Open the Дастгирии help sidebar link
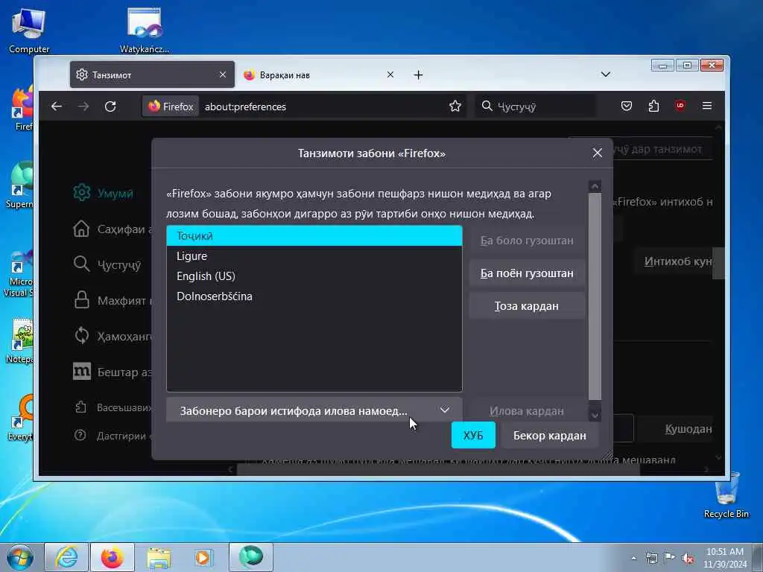The height and width of the screenshot is (572, 763). pyautogui.click(x=112, y=436)
